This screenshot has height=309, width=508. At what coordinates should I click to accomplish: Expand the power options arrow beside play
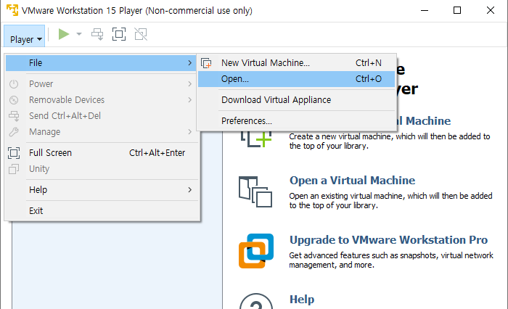[78, 34]
